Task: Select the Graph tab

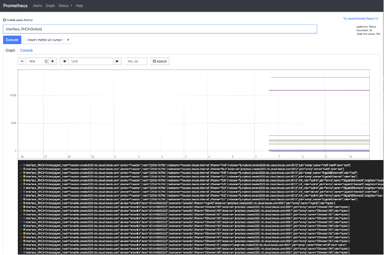Action: (x=10, y=50)
